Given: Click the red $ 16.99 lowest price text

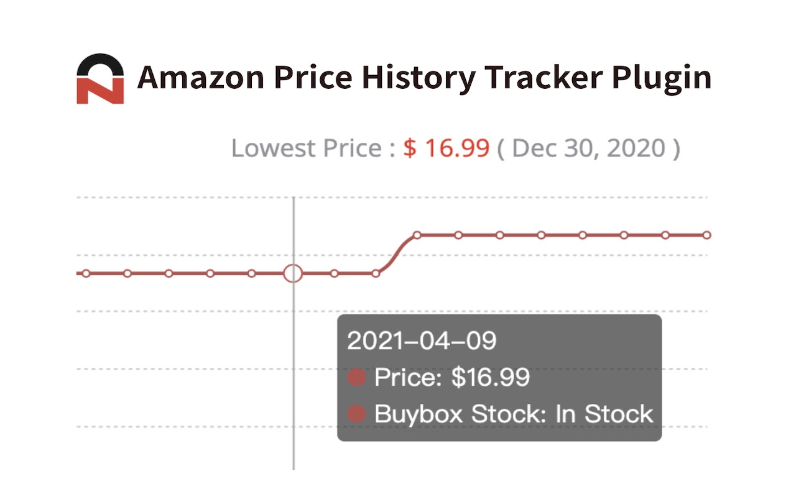Looking at the screenshot, I should [447, 148].
